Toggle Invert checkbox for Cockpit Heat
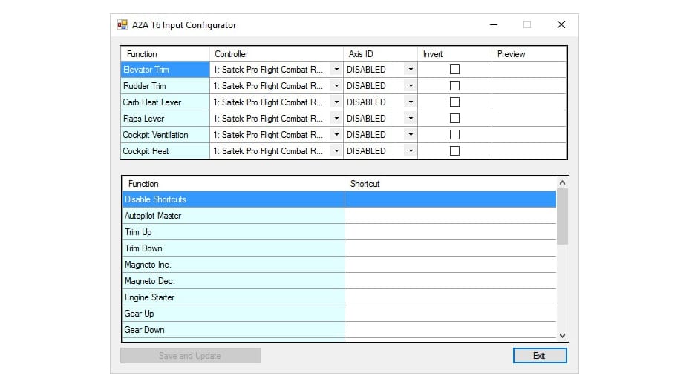Screen dimensions: 689x387 click(x=454, y=151)
